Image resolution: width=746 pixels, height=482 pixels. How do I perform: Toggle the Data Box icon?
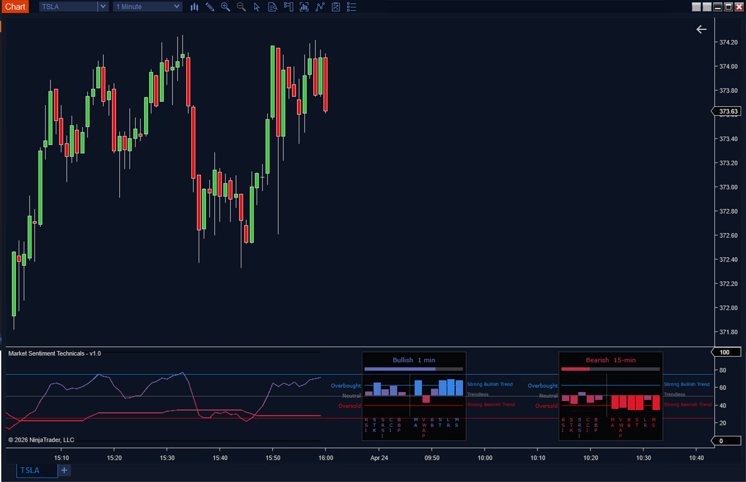pos(273,7)
